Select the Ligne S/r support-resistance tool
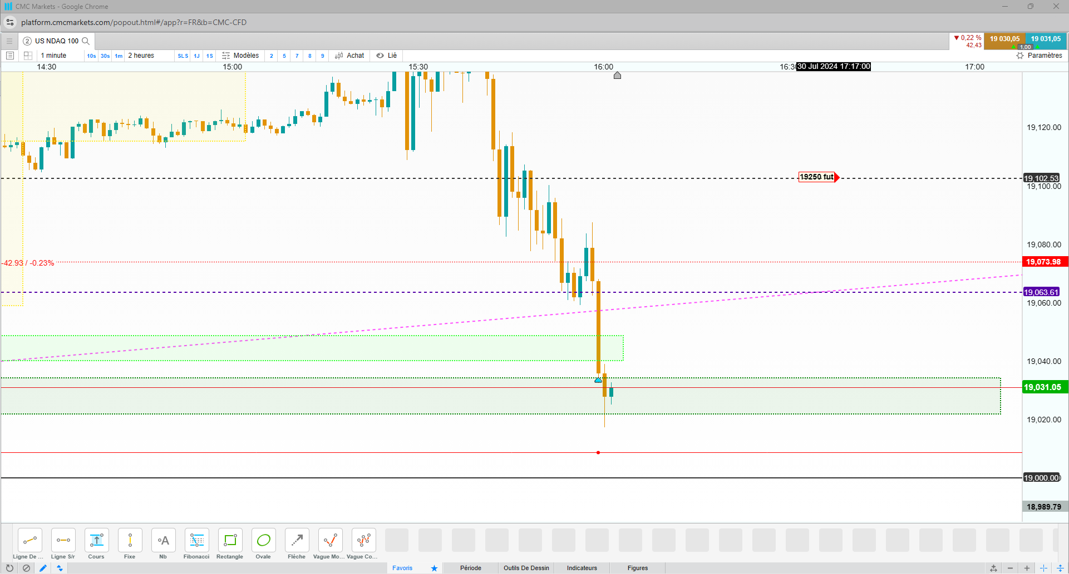Screen dimensions: 1069x574 point(63,541)
